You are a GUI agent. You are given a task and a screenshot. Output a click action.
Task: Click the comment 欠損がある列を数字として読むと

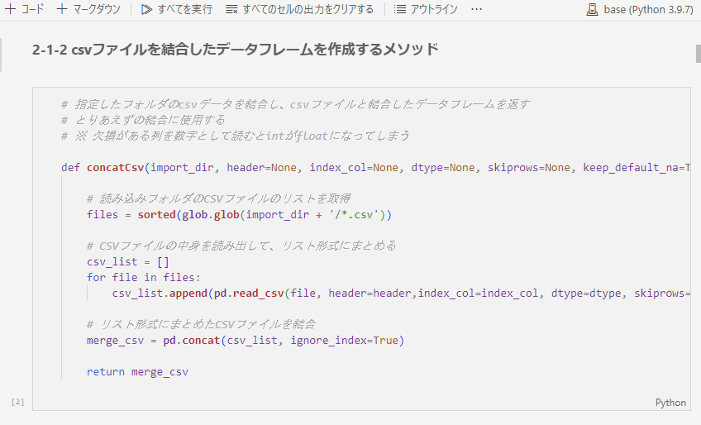click(x=235, y=136)
